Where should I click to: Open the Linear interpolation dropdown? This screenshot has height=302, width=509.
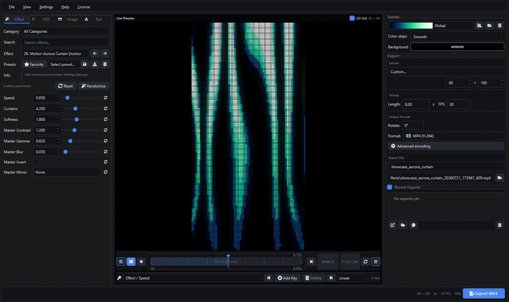(352, 278)
